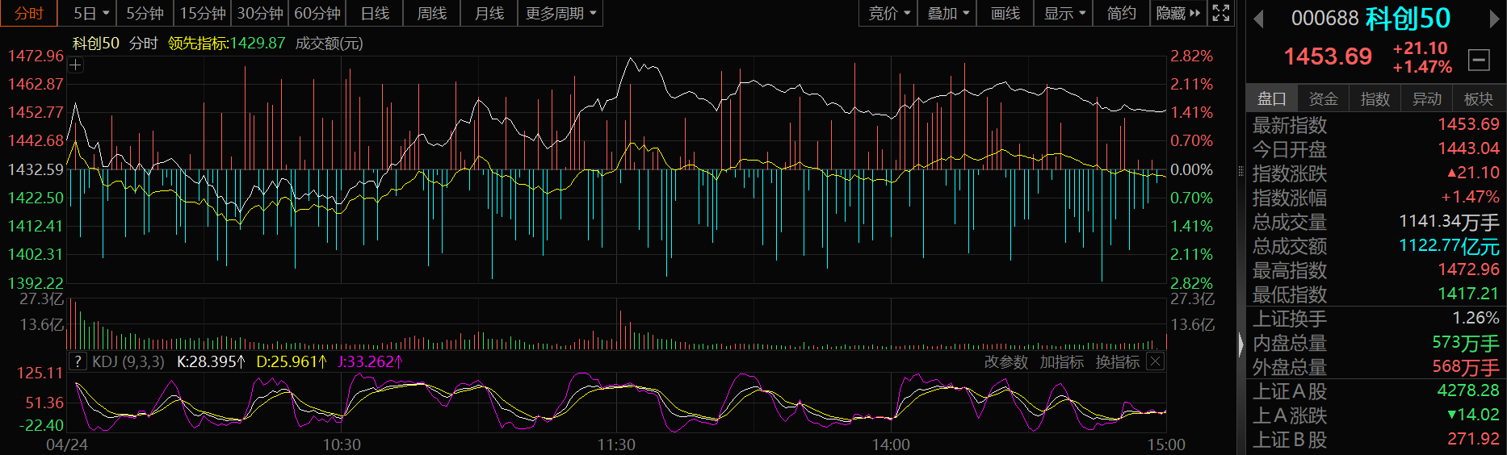Click the side panel collapse handle arrow
Screen dimensions: 1507x455
click(1241, 345)
